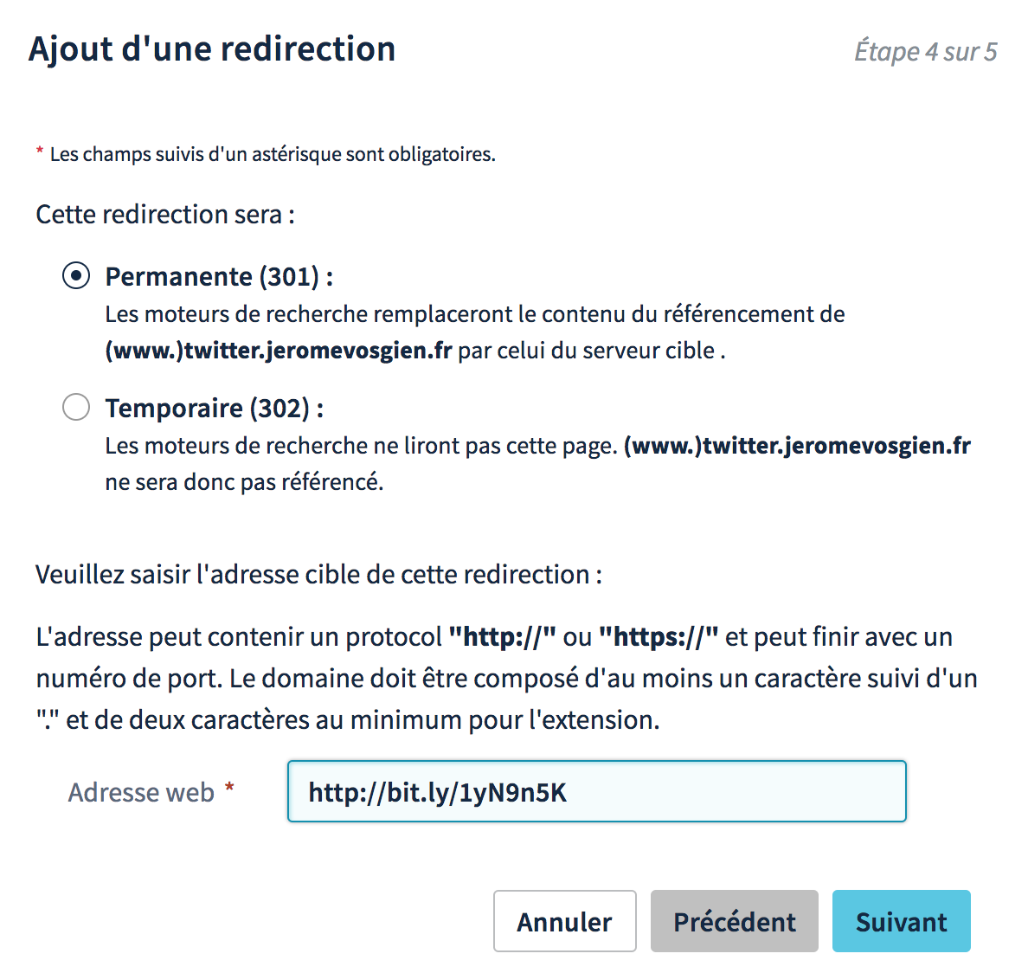Click the Temporaire (302) label text
The image size is (1028, 973).
(x=215, y=409)
